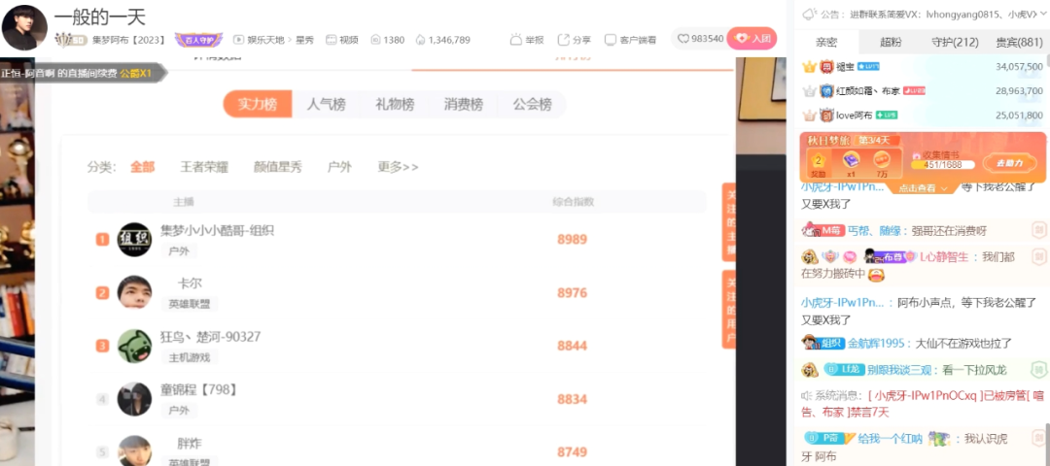This screenshot has width=1050, height=466.
Task: Open 客户端看 client viewing icon
Action: 611,40
